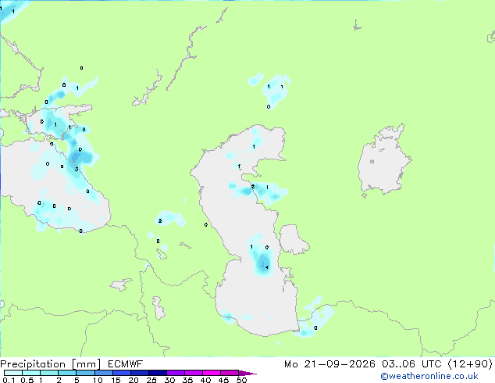The height and width of the screenshot is (383, 495).
Task: Click Lake Urmia near the bottom
Action: [x=158, y=308]
